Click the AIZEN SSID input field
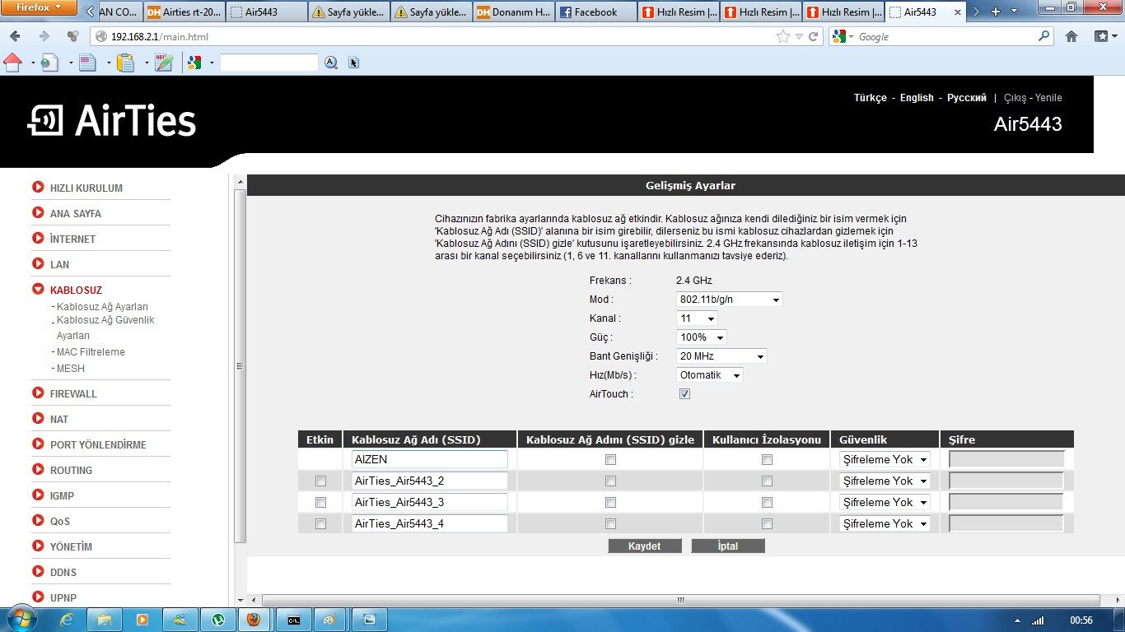 pos(430,459)
